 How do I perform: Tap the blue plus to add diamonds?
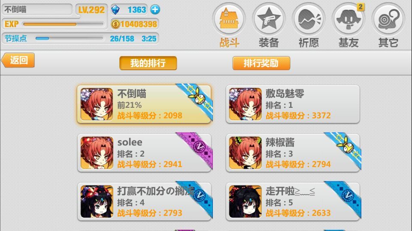point(155,10)
